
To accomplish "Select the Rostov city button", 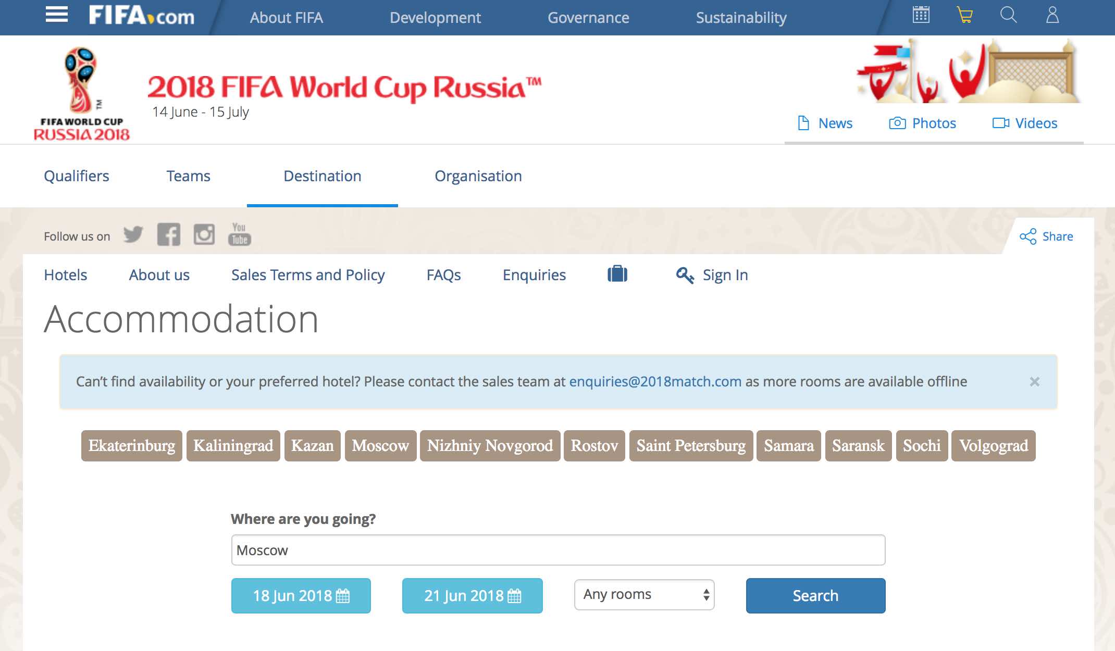I will pos(594,446).
